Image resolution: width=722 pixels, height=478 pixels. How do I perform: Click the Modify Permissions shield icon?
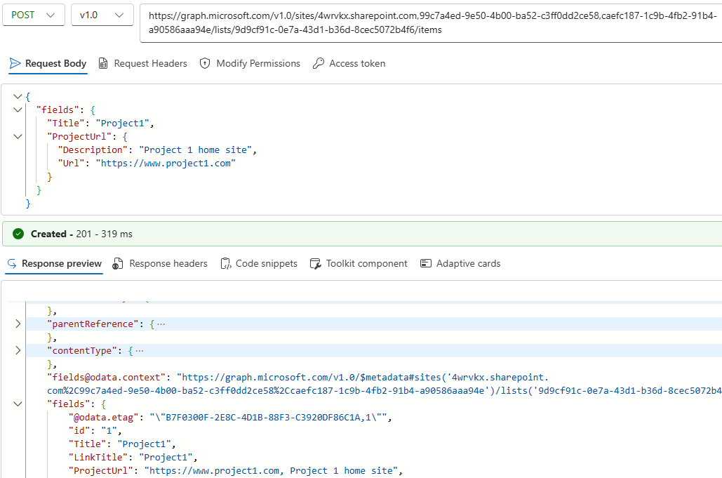pyautogui.click(x=205, y=64)
